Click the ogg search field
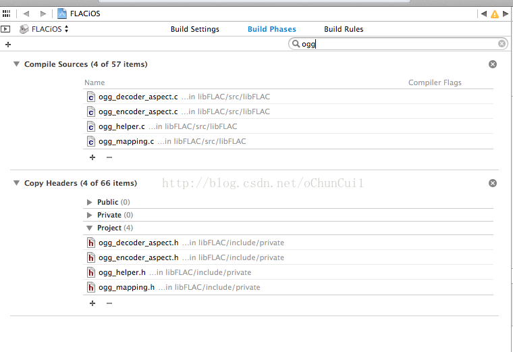Image resolution: width=513 pixels, height=352 pixels. [x=398, y=44]
